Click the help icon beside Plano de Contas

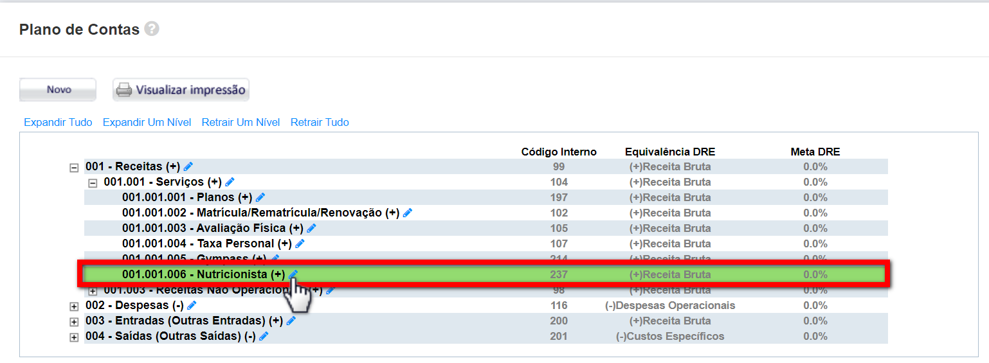point(152,29)
